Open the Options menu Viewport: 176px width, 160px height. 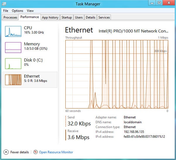pos(17,11)
